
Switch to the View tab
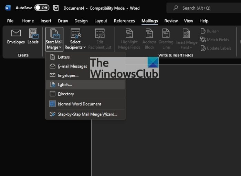[x=188, y=21]
